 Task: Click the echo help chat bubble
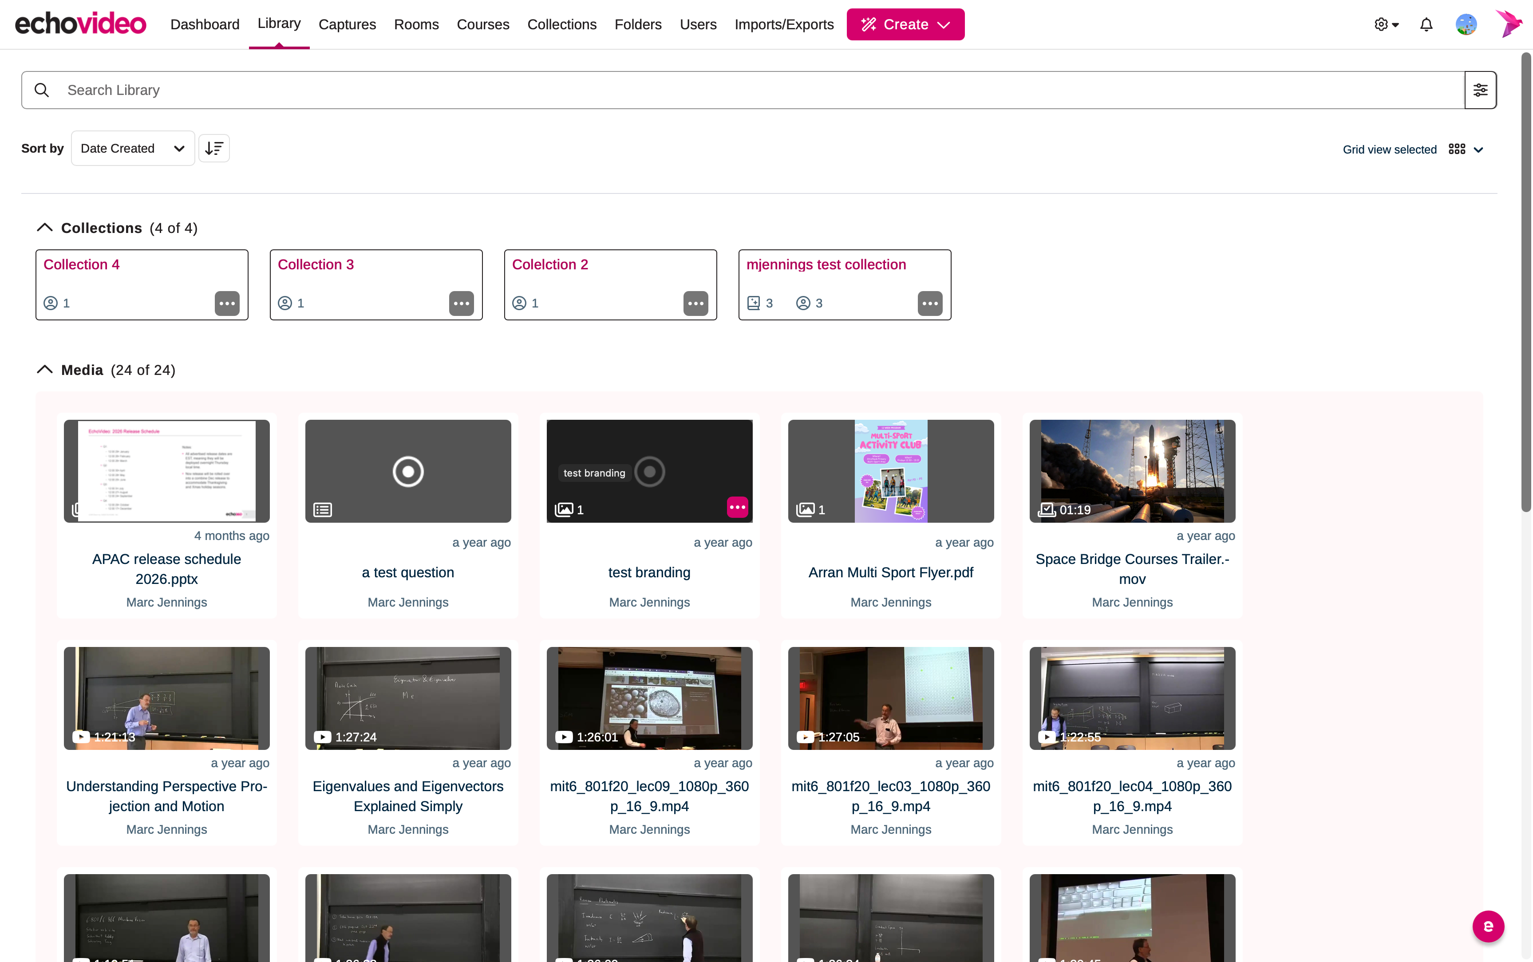tap(1488, 927)
